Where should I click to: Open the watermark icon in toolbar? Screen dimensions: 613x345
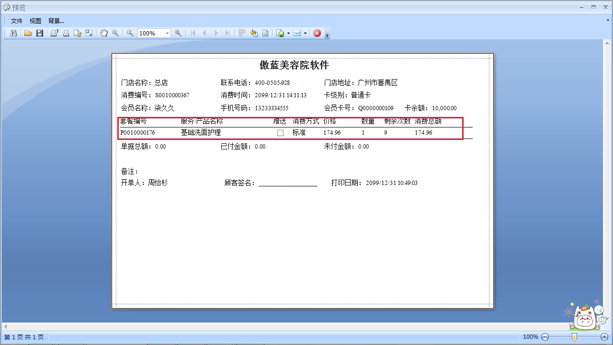[x=265, y=33]
